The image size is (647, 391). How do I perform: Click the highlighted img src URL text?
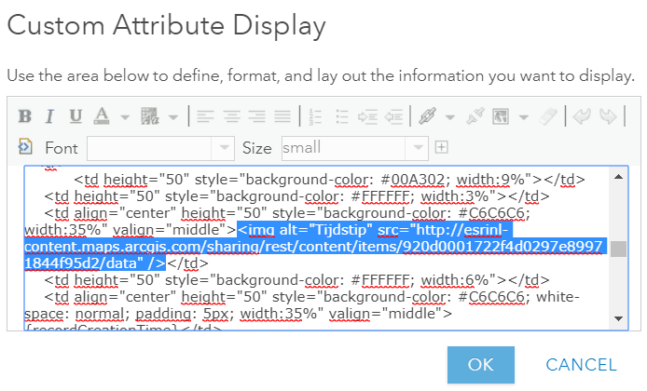[315, 247]
